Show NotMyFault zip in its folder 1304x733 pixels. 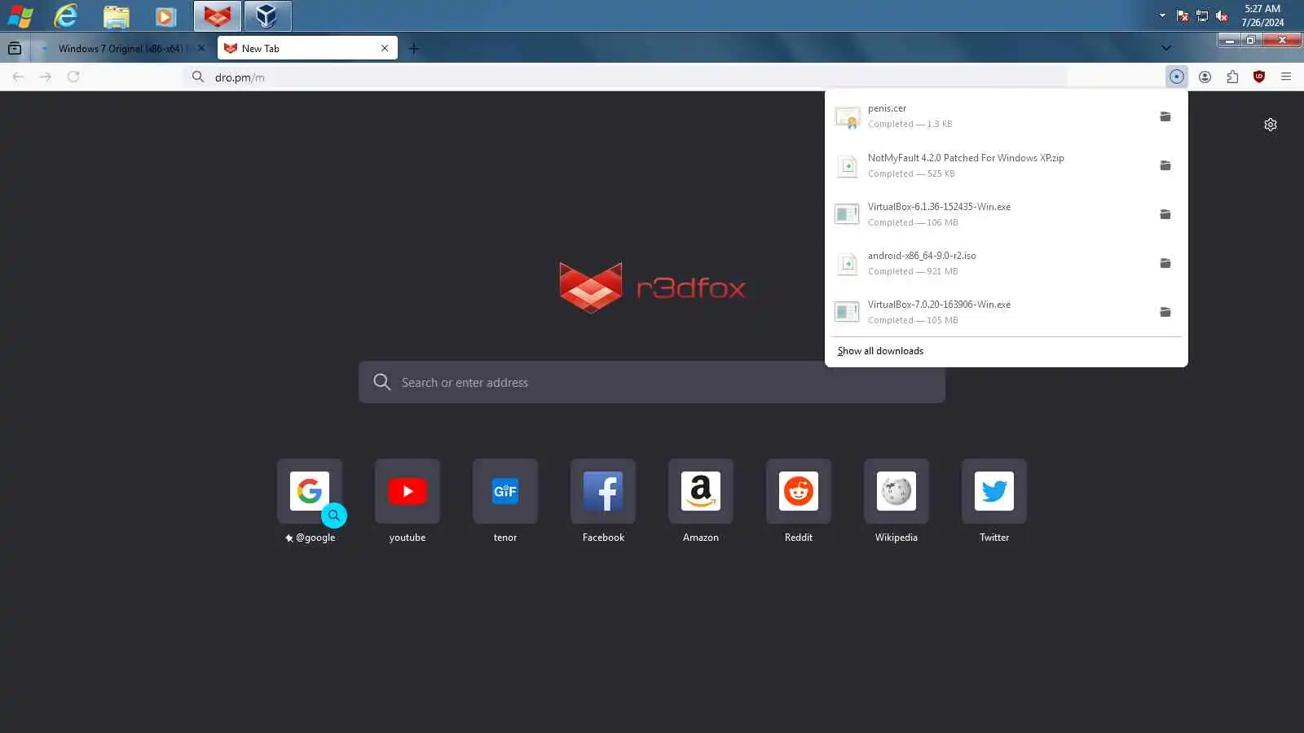1165,165
